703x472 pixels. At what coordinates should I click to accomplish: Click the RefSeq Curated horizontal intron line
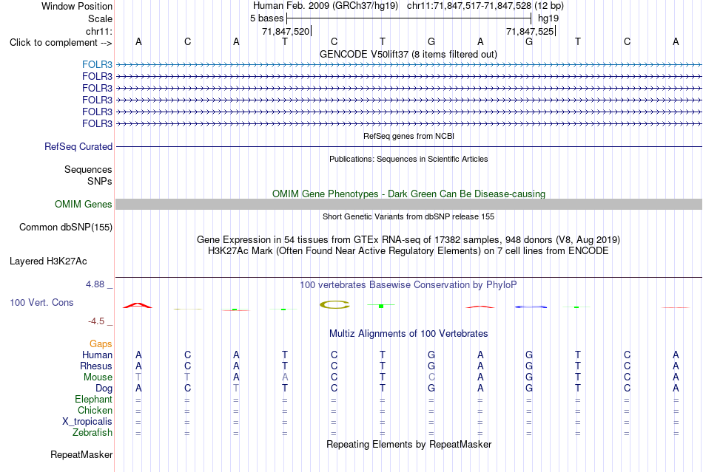pyautogui.click(x=408, y=147)
